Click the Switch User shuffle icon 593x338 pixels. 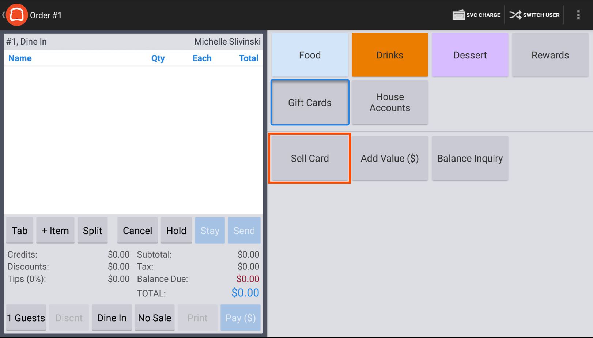click(515, 15)
